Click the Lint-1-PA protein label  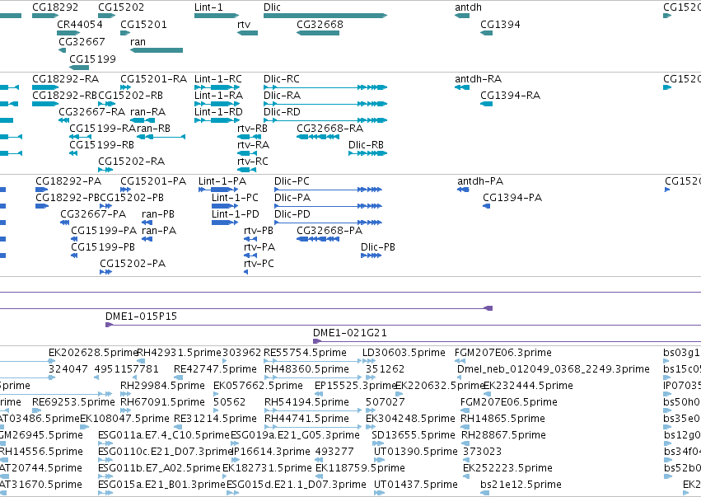tap(222, 181)
